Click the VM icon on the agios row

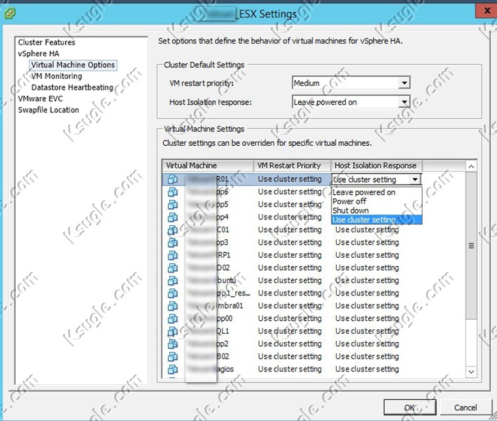tap(173, 370)
